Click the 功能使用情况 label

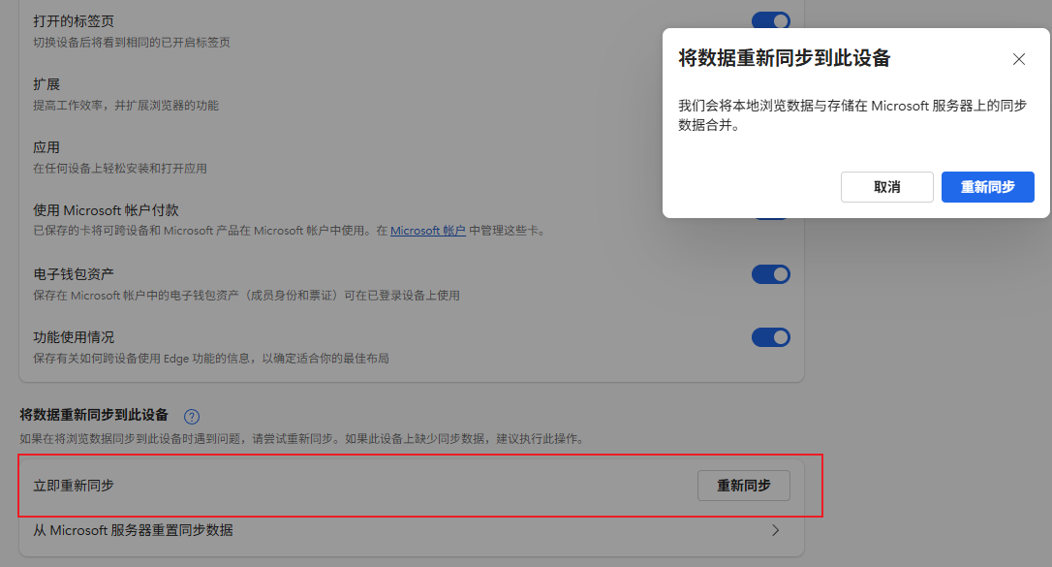pyautogui.click(x=74, y=337)
